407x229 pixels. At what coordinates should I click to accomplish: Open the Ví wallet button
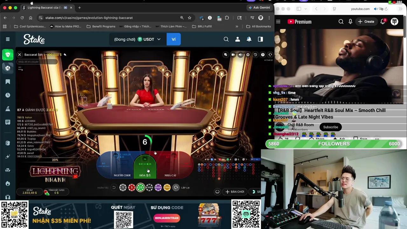coord(174,39)
